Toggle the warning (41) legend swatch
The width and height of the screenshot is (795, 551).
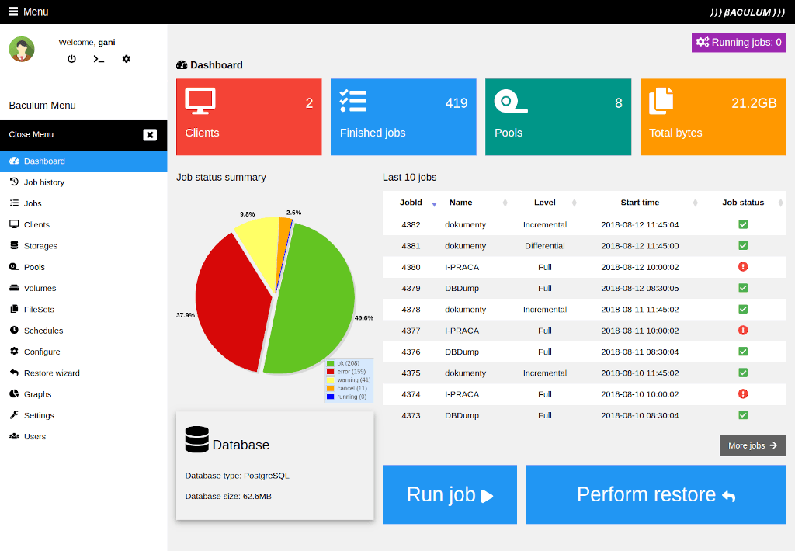tap(331, 380)
